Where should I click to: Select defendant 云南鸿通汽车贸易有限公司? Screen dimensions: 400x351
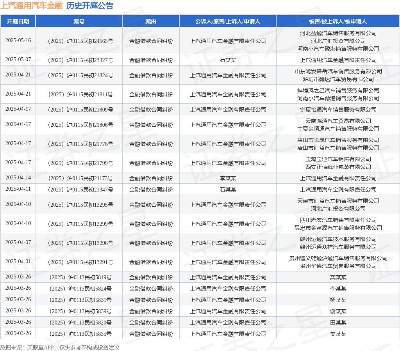pos(338,121)
